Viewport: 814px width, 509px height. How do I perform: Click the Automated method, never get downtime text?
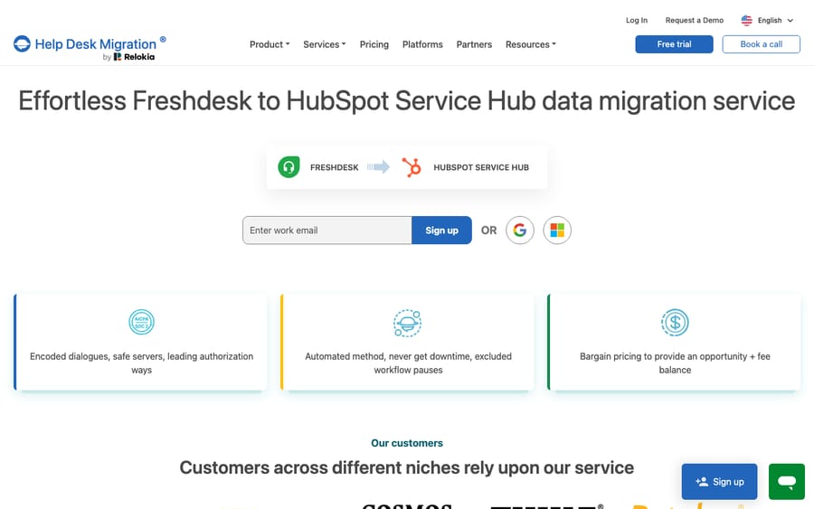(x=408, y=363)
